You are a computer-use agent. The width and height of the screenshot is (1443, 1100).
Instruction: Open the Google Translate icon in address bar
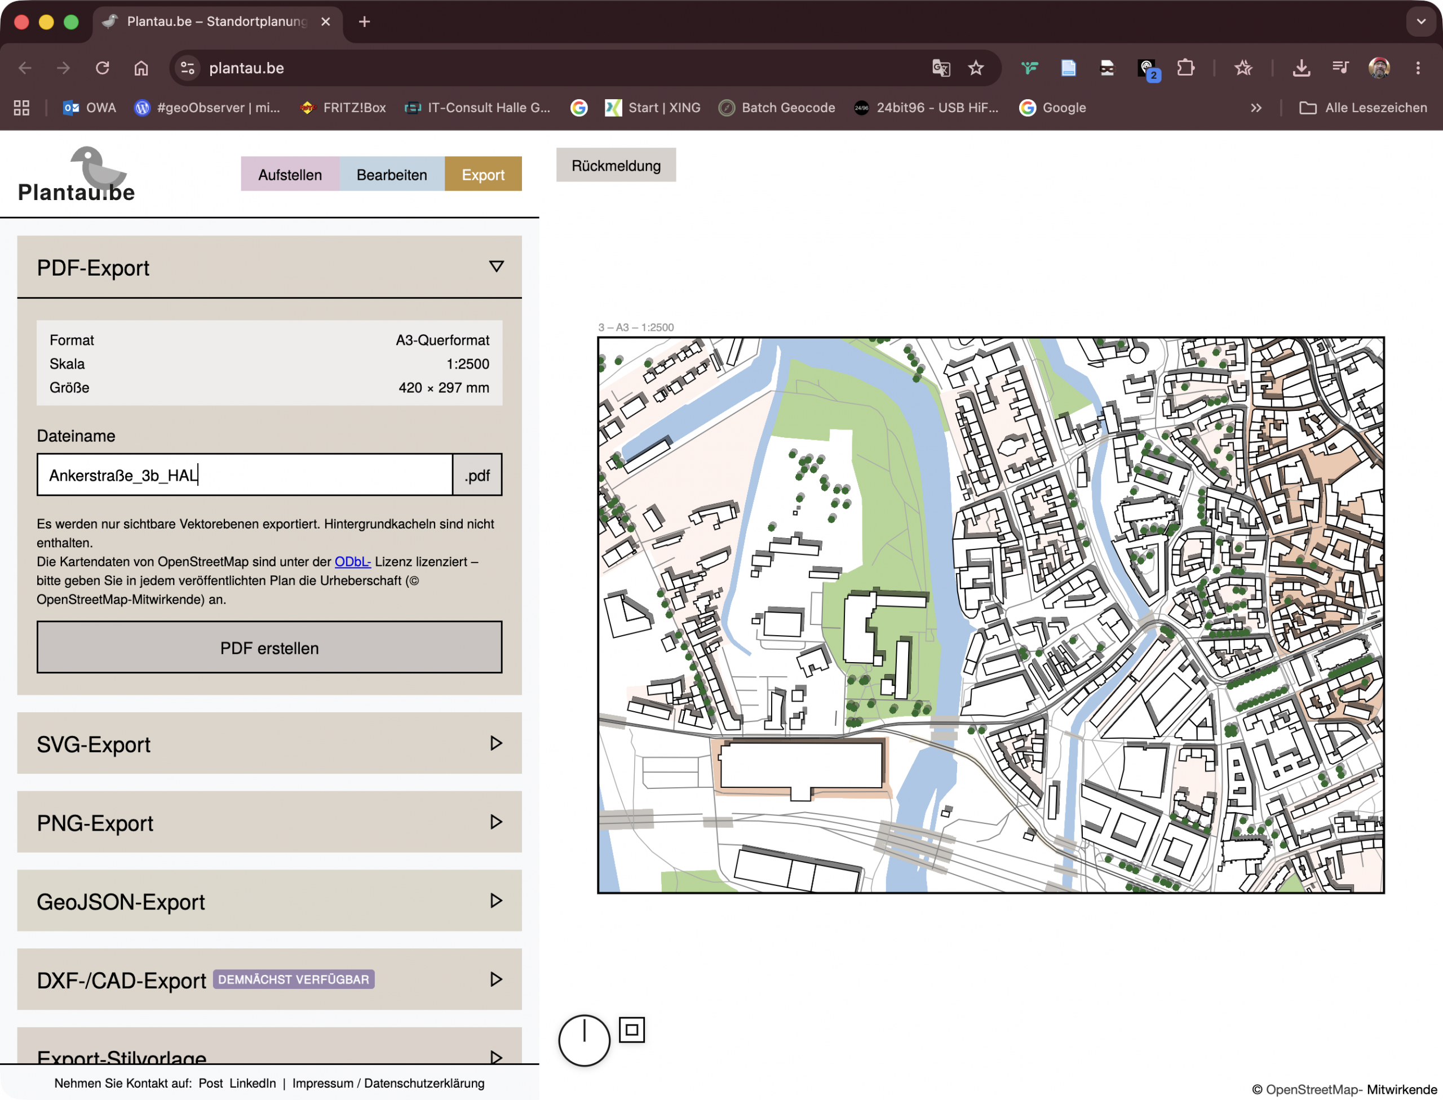941,68
